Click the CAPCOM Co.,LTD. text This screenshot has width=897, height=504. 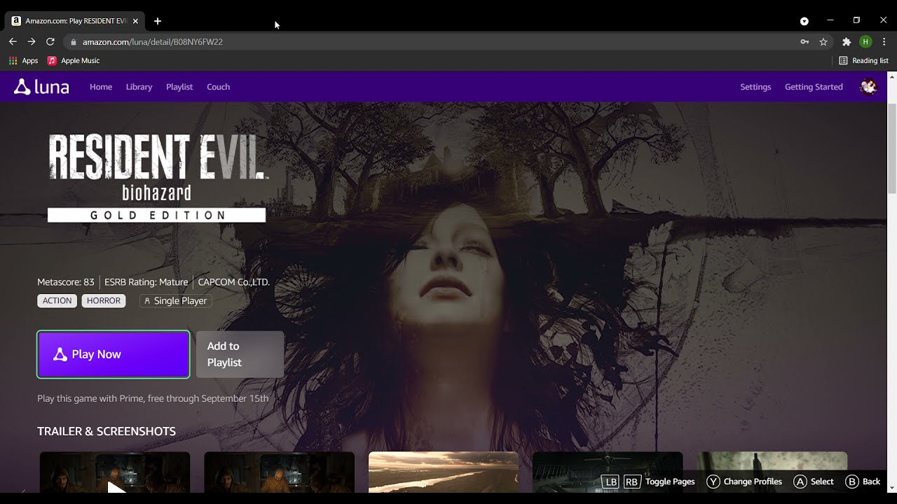pyautogui.click(x=234, y=282)
